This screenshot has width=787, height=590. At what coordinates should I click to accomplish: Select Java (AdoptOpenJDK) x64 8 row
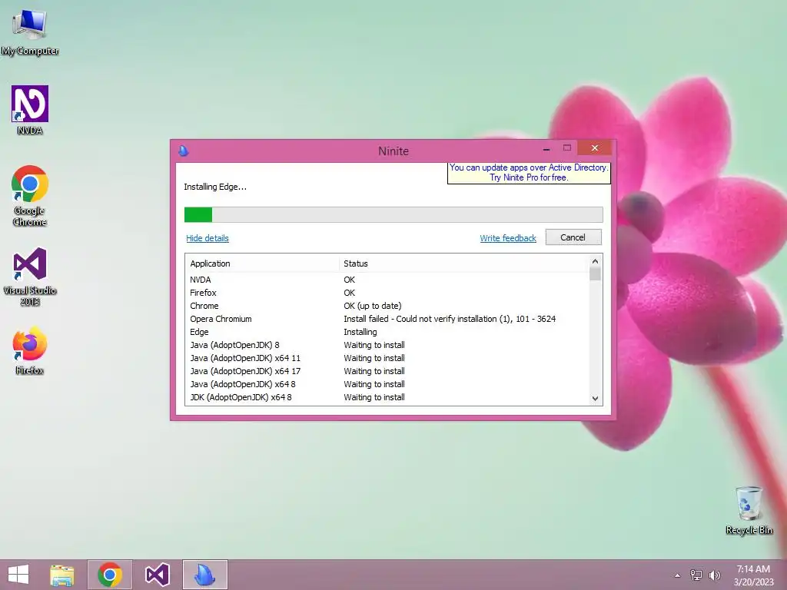coord(387,384)
